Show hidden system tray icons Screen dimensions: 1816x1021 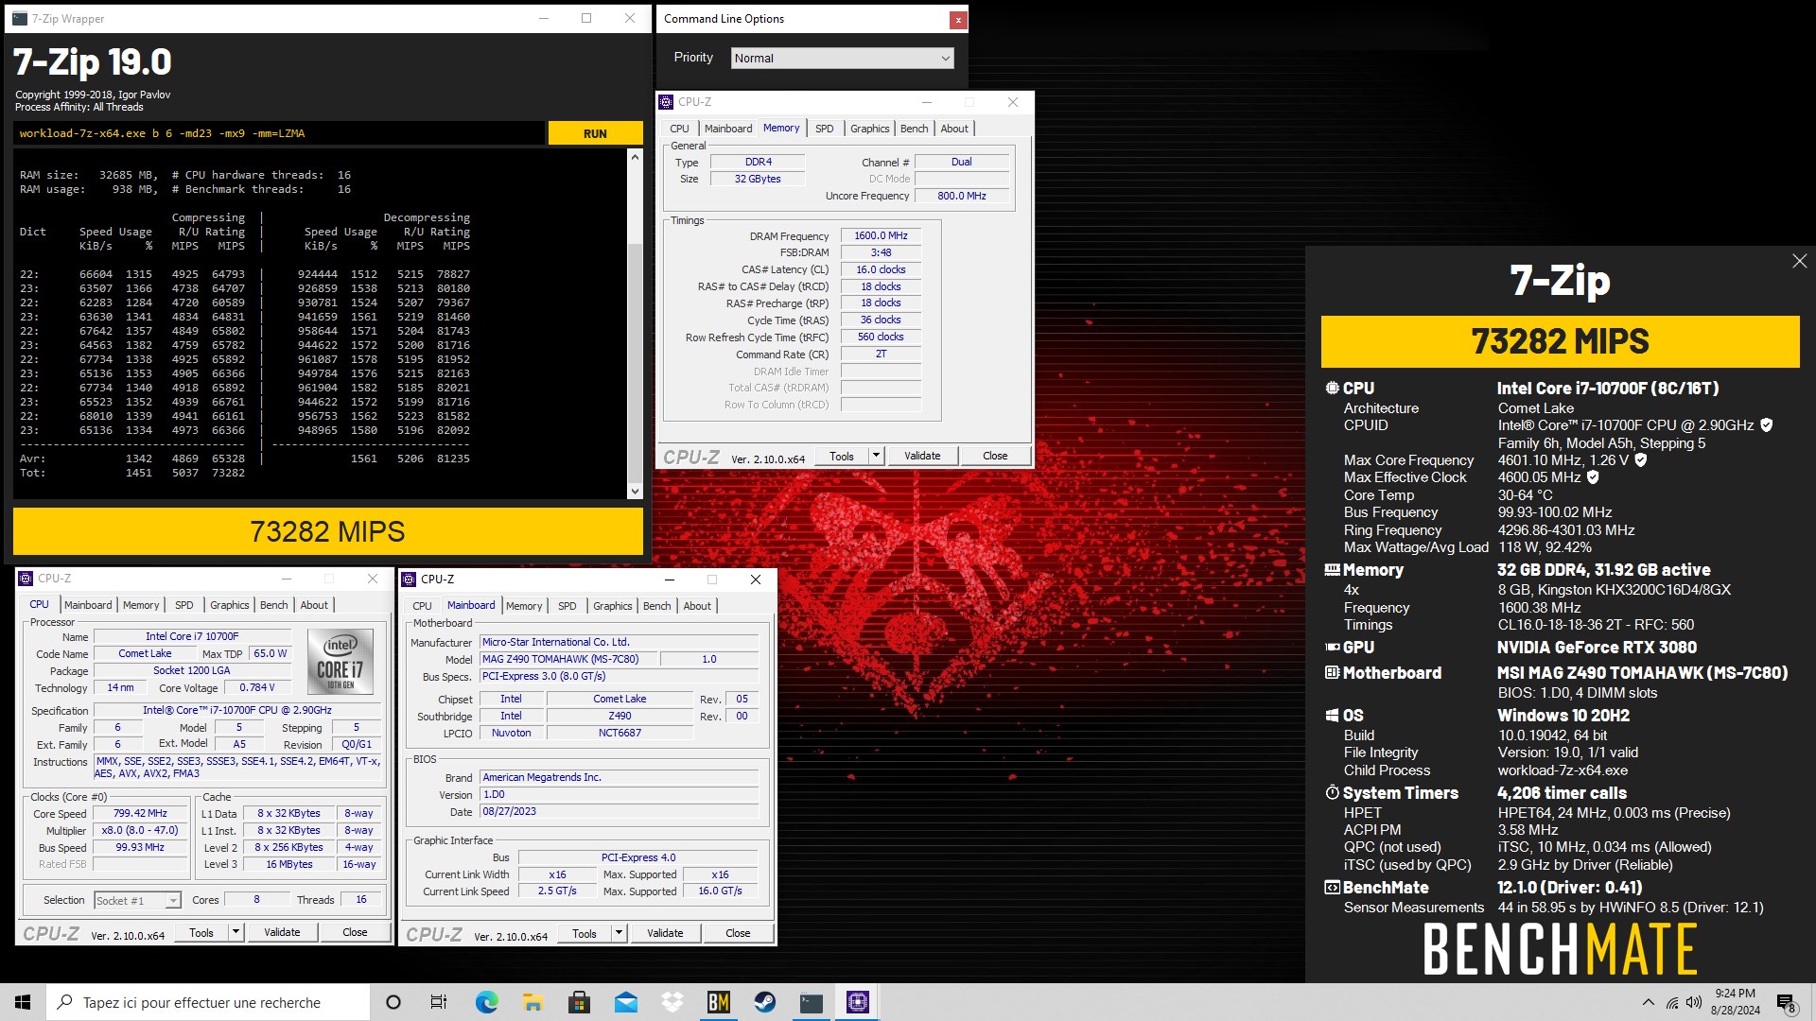[1649, 1002]
